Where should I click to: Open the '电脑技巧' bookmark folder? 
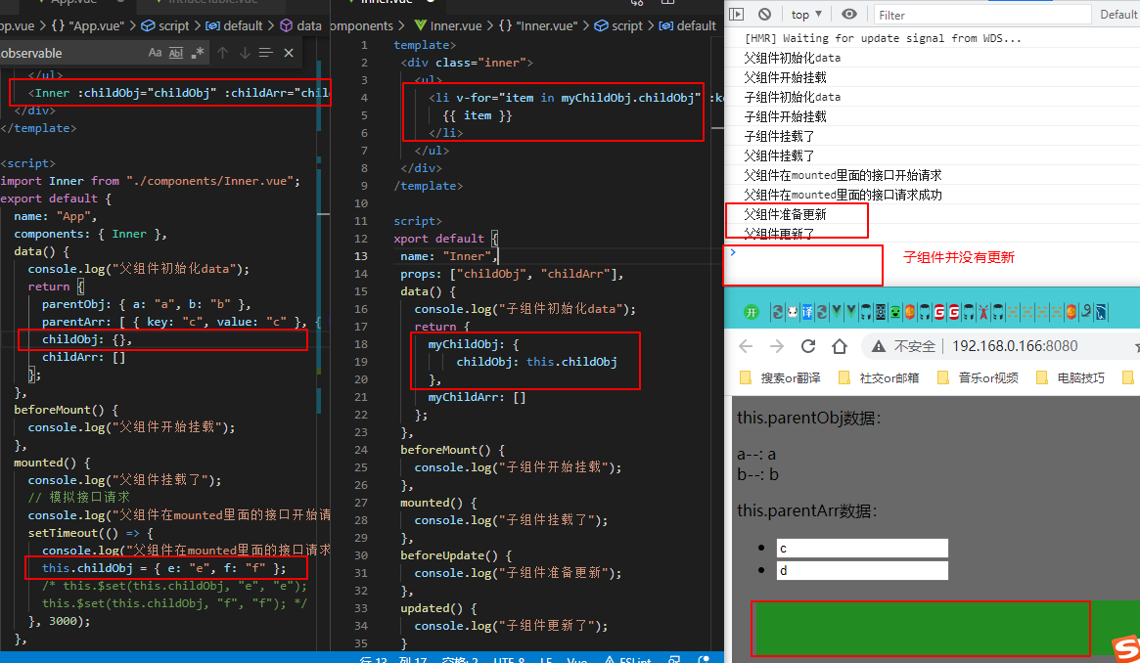click(1071, 377)
